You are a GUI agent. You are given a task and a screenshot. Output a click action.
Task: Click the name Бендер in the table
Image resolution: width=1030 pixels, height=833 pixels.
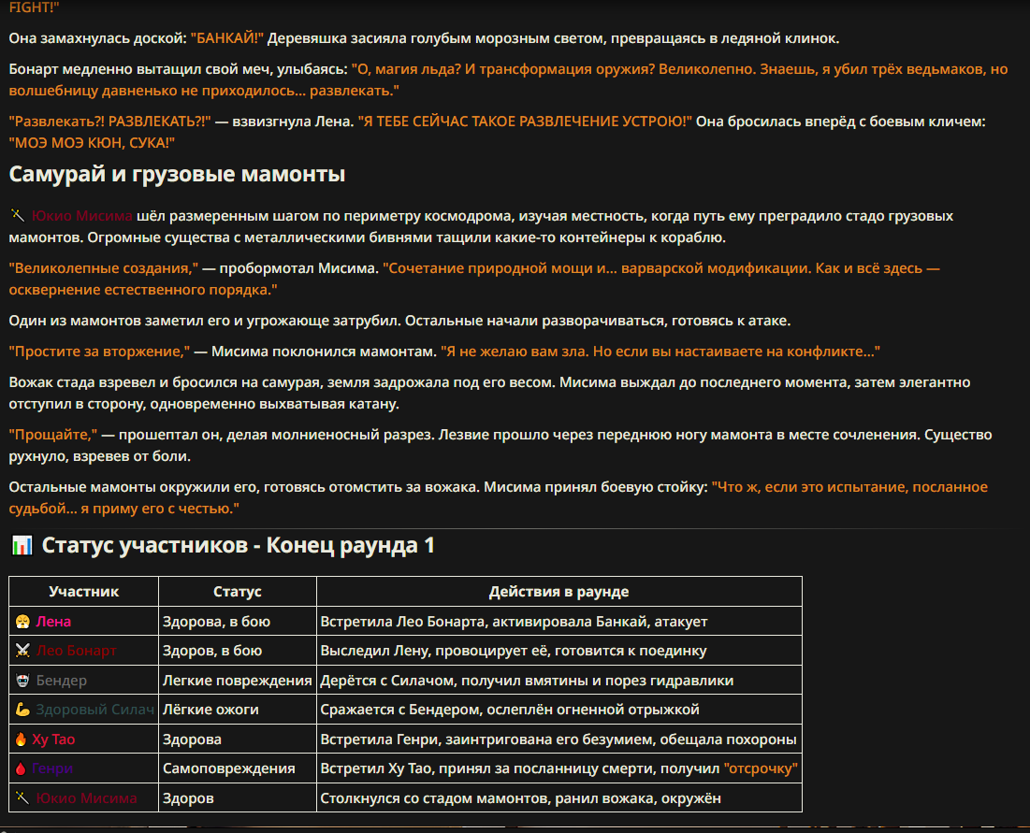[61, 681]
